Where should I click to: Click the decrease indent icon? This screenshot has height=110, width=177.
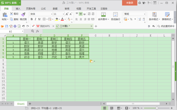click(89, 14)
